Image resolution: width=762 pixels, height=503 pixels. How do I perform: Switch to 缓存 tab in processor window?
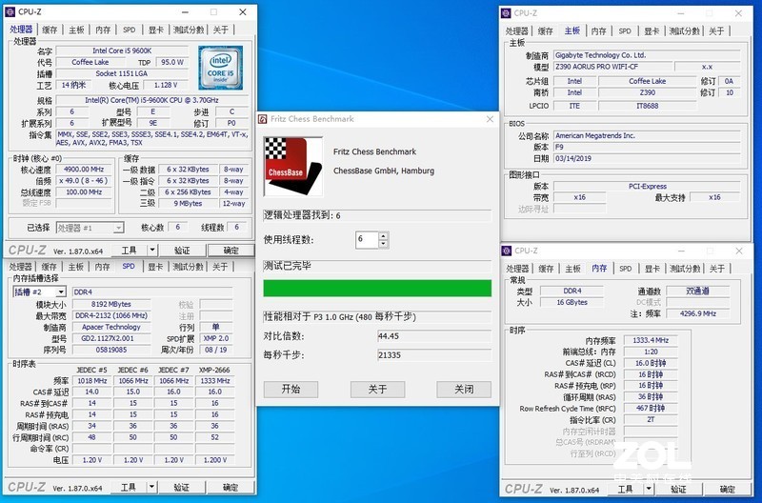pos(50,30)
